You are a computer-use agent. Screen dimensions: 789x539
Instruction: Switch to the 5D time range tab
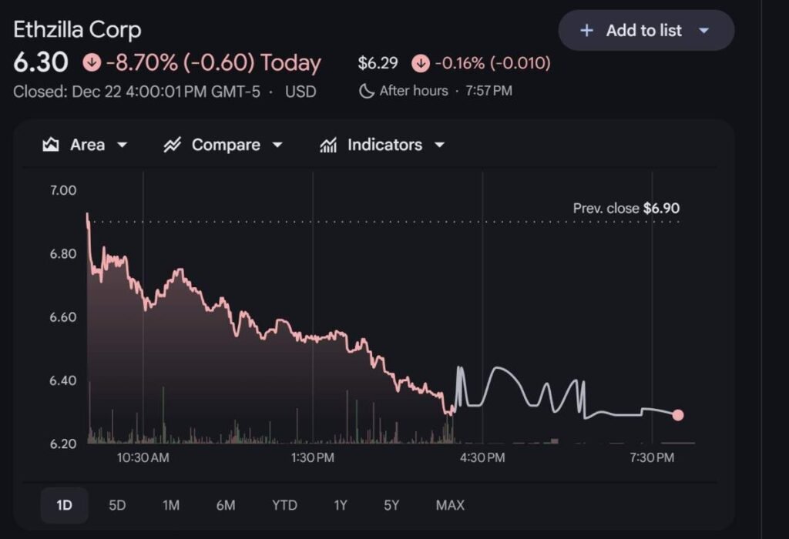117,505
